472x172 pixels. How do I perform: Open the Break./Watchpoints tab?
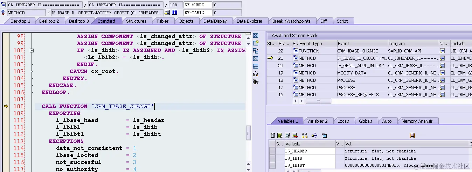coord(291,21)
